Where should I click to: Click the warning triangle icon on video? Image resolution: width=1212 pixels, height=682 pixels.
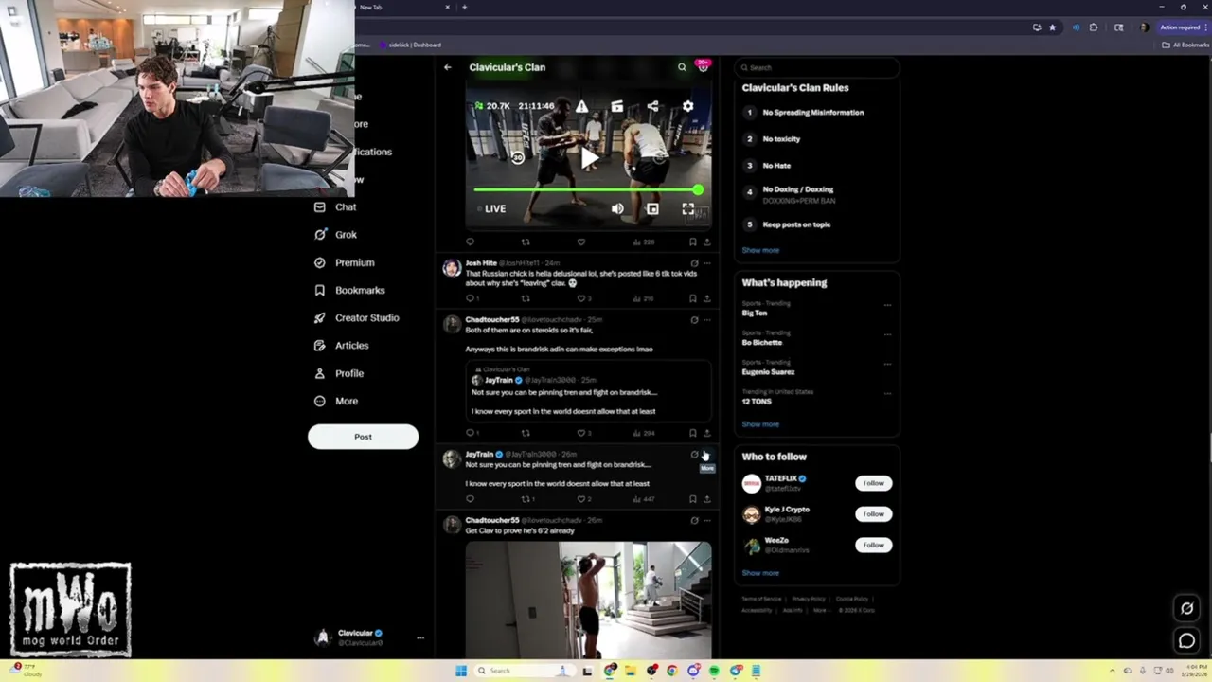coord(581,106)
